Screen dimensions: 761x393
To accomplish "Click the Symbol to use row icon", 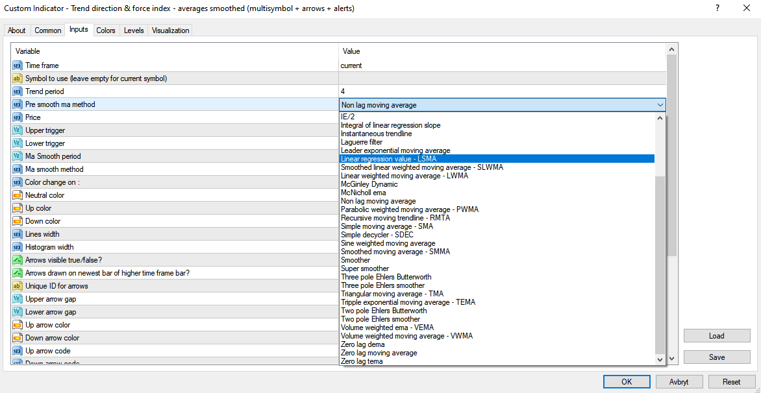I will (x=18, y=78).
